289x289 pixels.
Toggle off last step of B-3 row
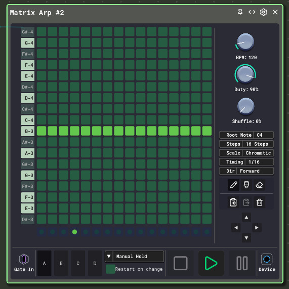207,131
